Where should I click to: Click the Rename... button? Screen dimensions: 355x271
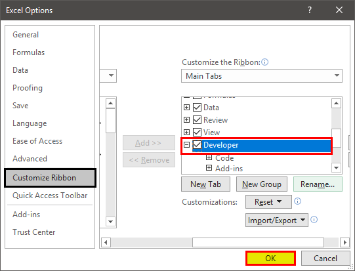point(318,184)
